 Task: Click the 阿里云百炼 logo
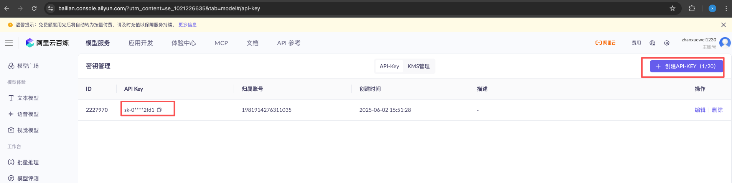pyautogui.click(x=47, y=43)
